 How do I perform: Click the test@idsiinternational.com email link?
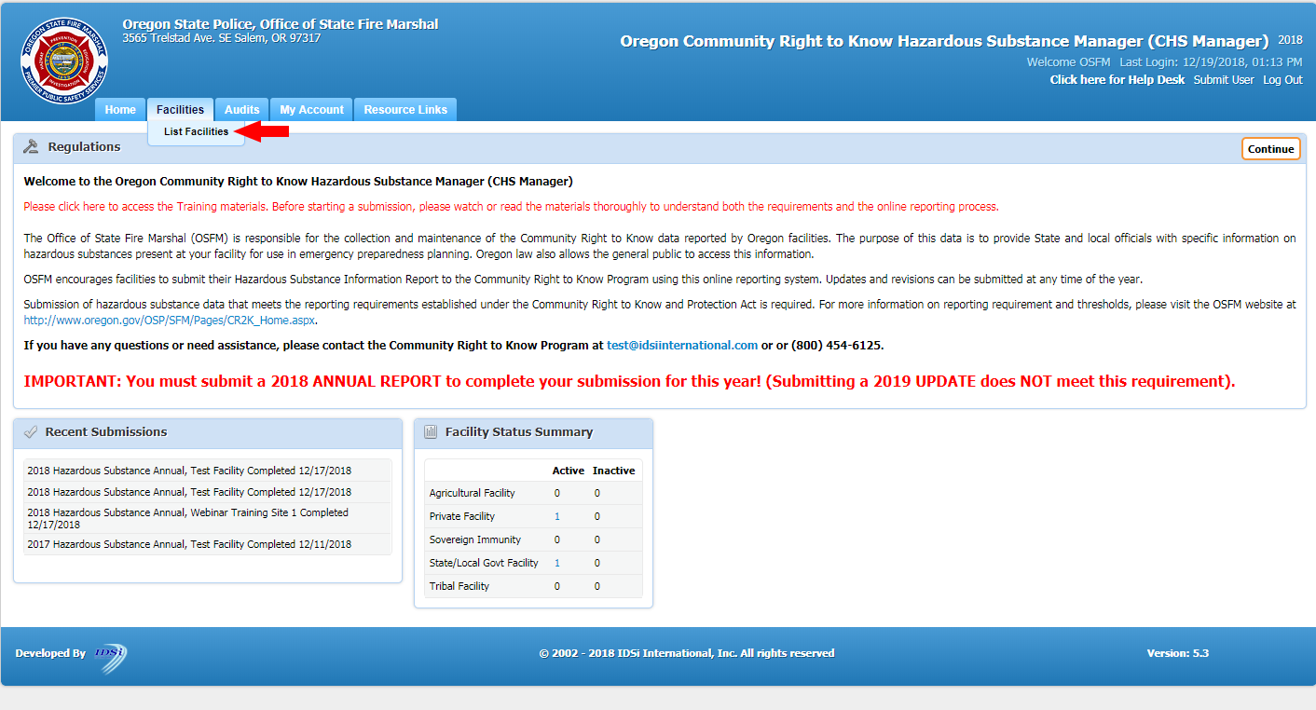[x=682, y=345]
